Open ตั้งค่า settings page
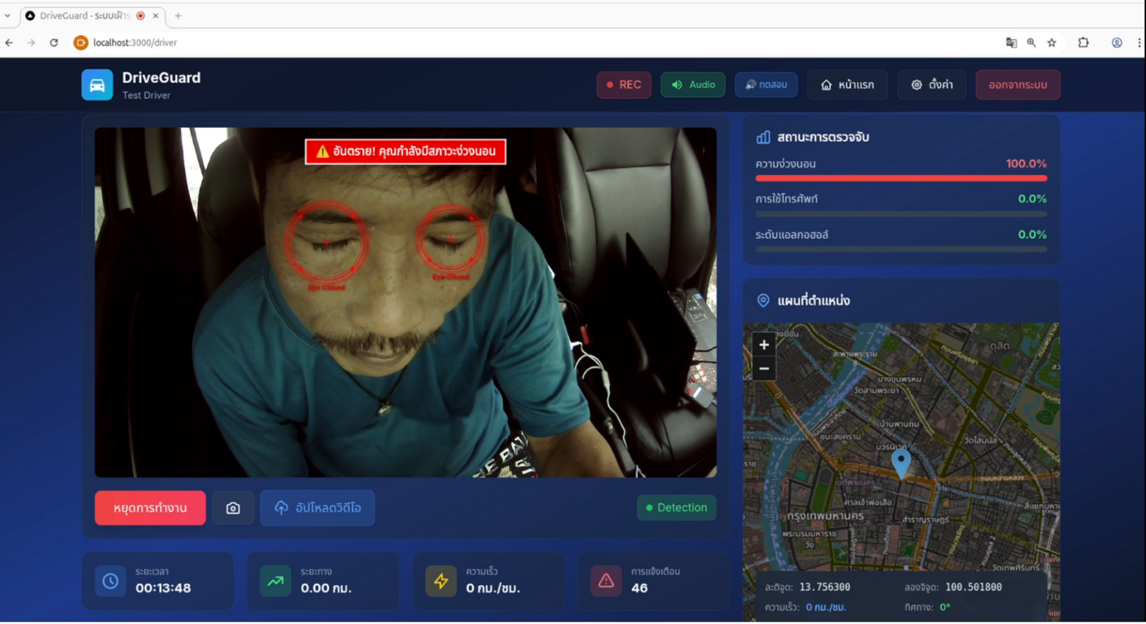The image size is (1146, 624). 931,85
